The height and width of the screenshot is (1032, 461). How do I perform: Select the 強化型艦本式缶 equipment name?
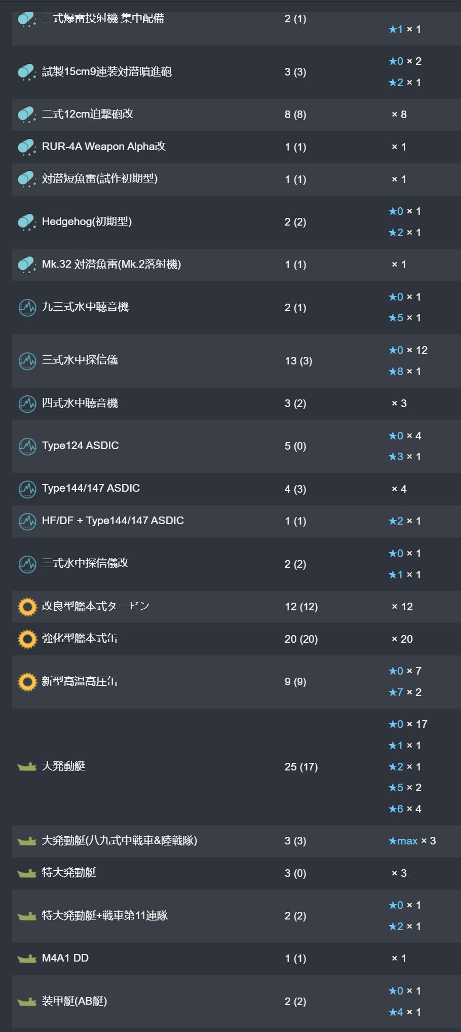(80, 638)
